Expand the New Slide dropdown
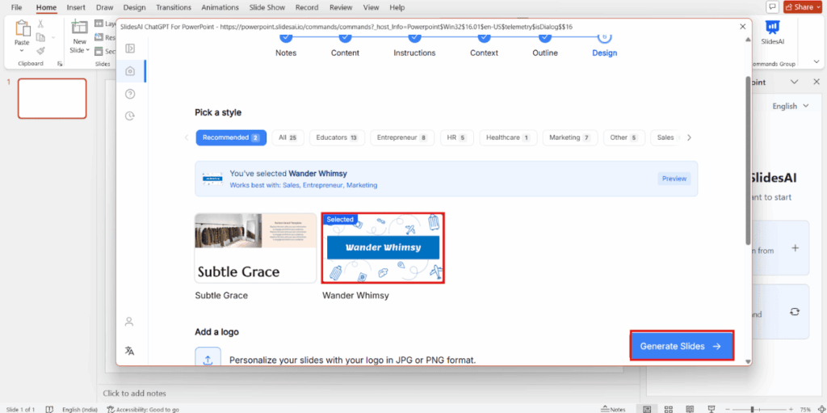Screen dimensions: 827x413 [x=79, y=50]
